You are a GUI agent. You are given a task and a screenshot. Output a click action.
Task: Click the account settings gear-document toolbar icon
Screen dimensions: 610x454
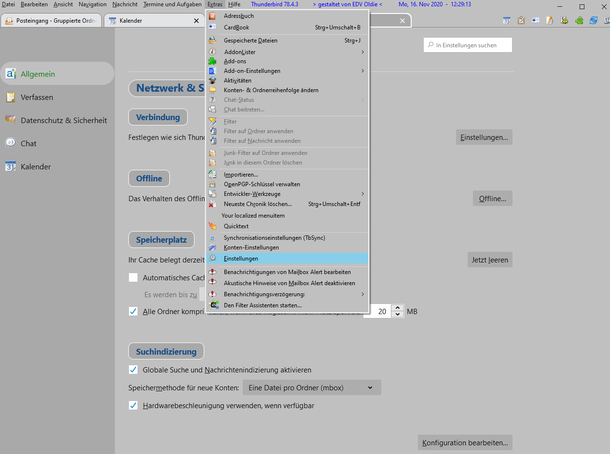coord(564,20)
